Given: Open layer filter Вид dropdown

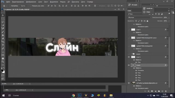Looking at the screenshot, I should click(x=135, y=14).
